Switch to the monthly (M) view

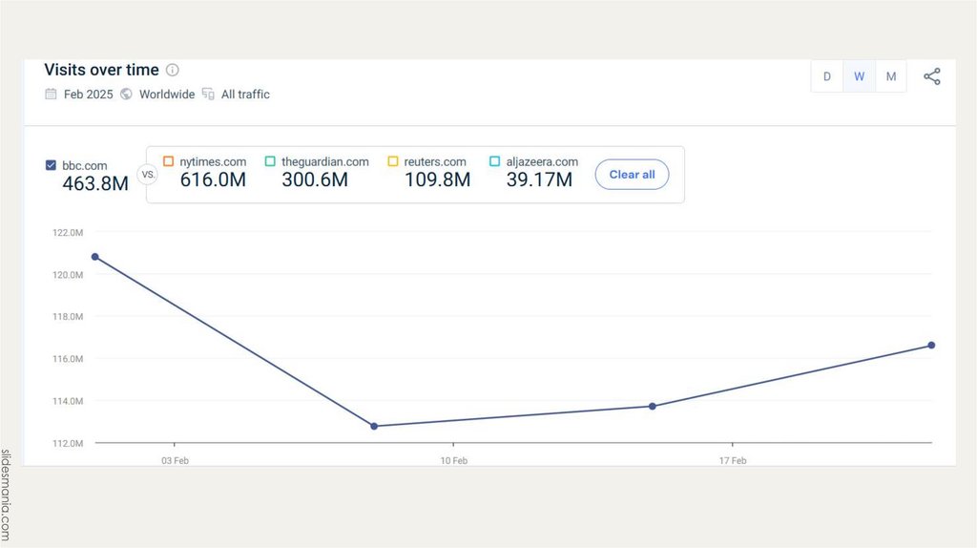point(891,77)
